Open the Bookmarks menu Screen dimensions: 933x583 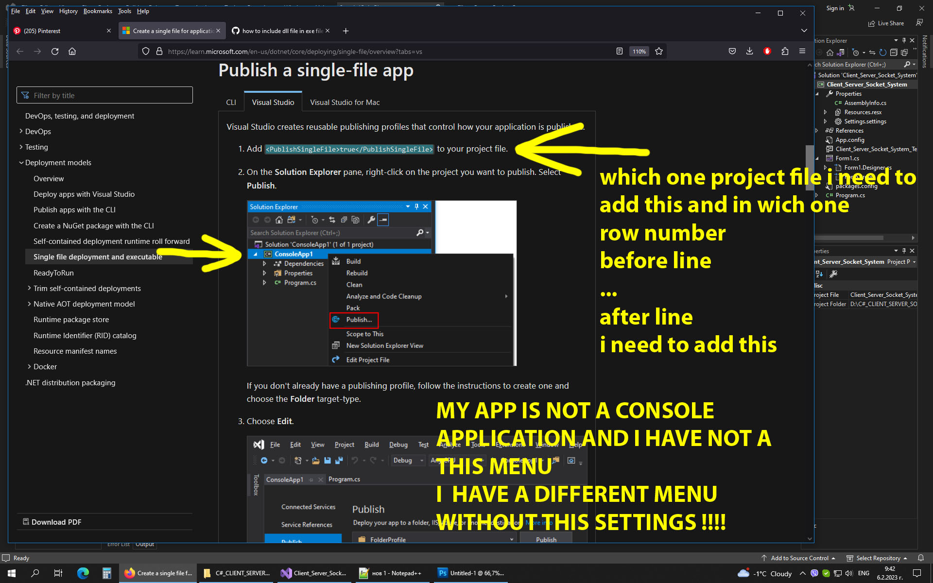[x=98, y=11]
